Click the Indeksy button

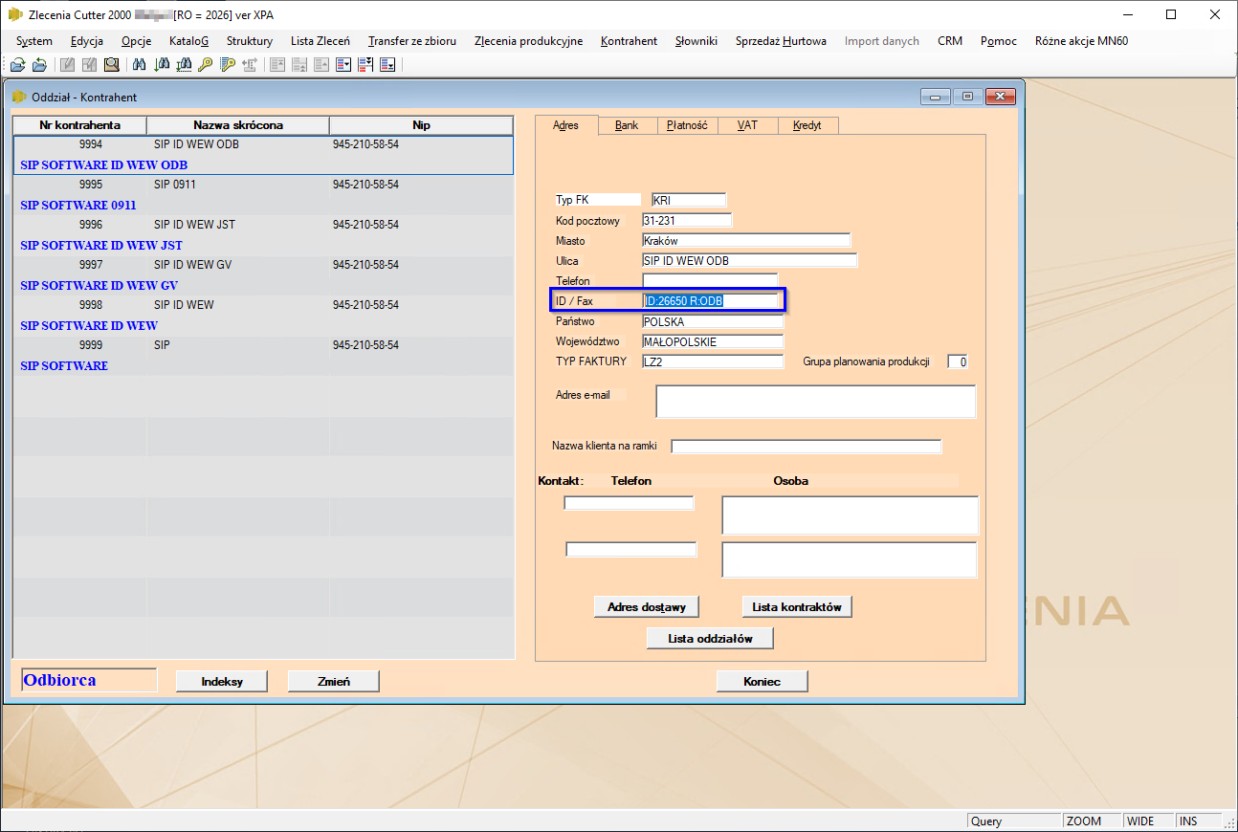[222, 681]
